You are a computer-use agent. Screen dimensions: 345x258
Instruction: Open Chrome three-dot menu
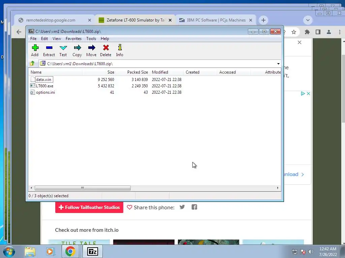pyautogui.click(x=340, y=32)
